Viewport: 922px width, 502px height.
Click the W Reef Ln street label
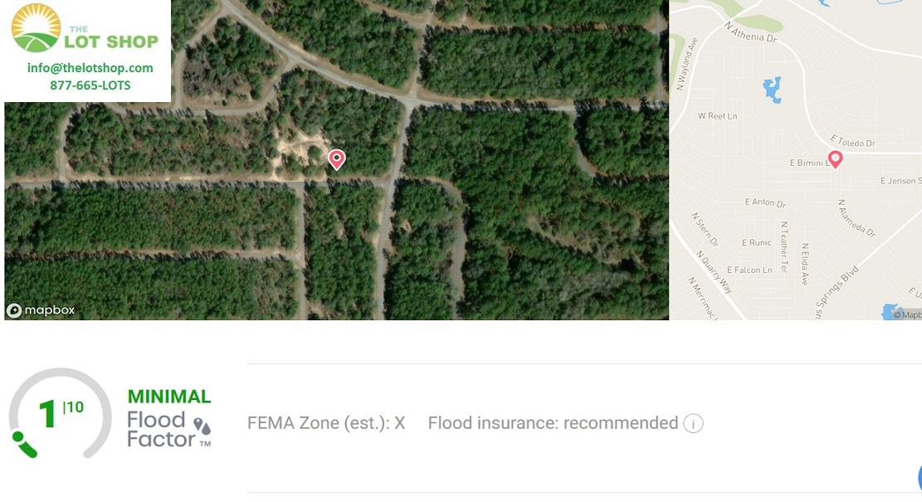pos(717,116)
